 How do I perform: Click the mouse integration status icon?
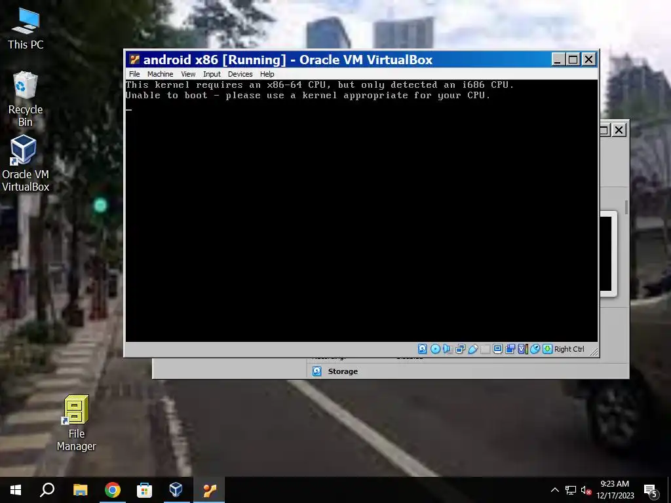point(535,349)
